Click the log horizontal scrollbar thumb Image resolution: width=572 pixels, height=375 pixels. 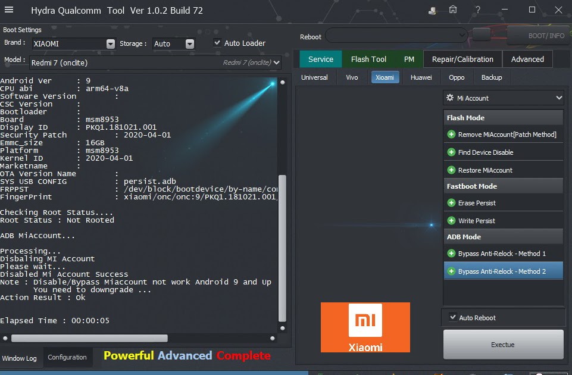(x=89, y=338)
